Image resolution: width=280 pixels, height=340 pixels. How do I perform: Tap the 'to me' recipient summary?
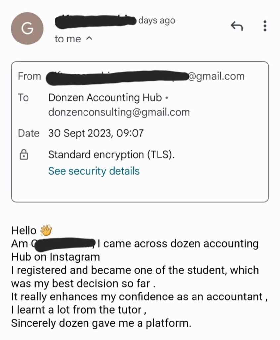pos(68,39)
